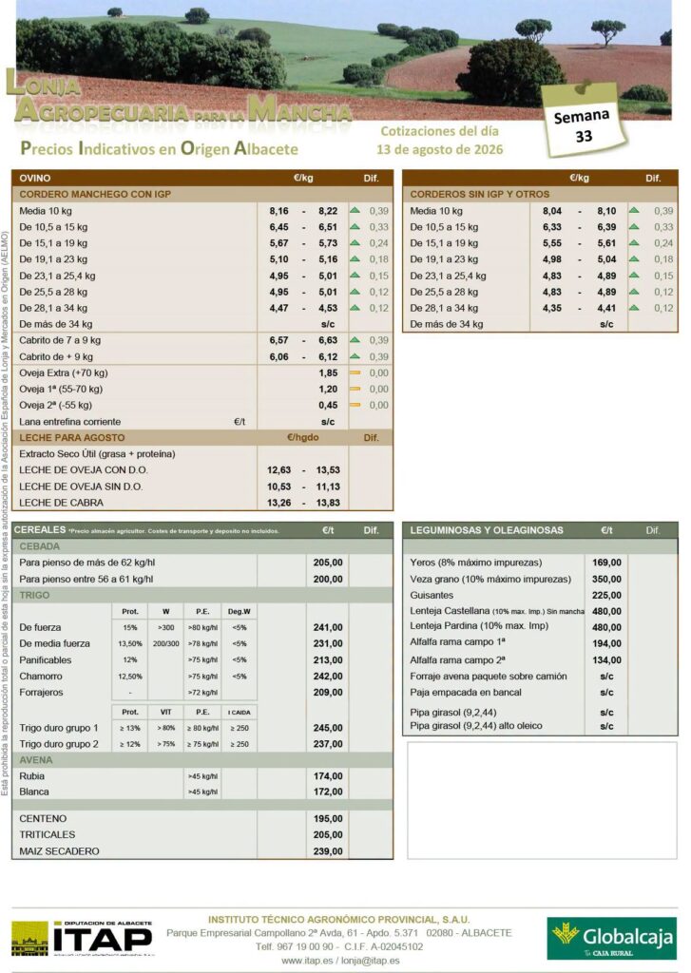Screen dimensions: 691x973
Task: Click the De fuerza wheat price 241,00
Action: click(x=328, y=627)
